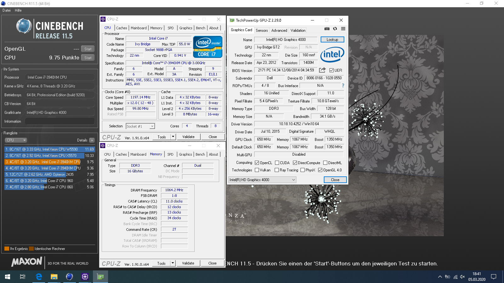This screenshot has width=504, height=283.
Task: Toggle the Vulkan checkbox
Action: [x=257, y=170]
